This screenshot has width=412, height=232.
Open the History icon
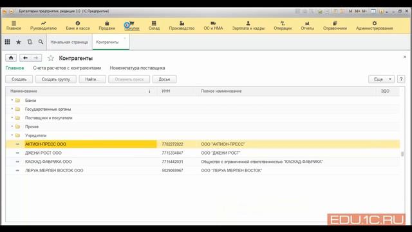[x=30, y=42]
